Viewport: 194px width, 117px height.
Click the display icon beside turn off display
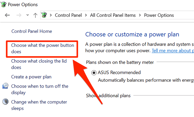5,86
